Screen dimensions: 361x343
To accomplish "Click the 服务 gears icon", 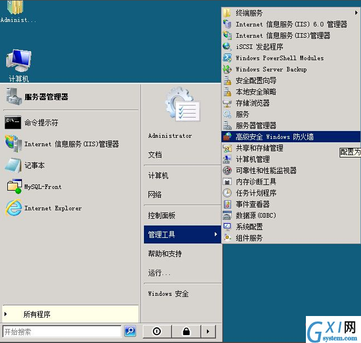I will pyautogui.click(x=227, y=114).
